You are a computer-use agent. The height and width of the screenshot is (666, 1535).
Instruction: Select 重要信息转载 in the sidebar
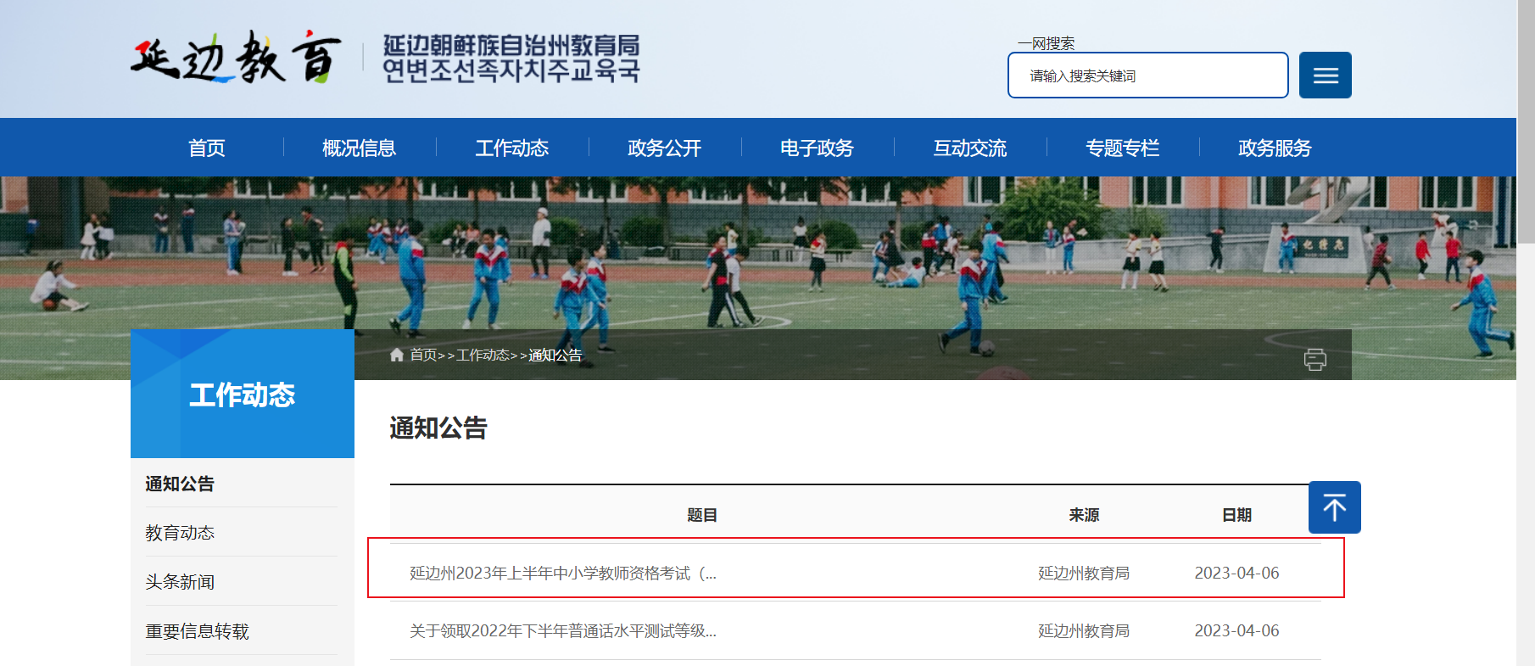click(198, 631)
